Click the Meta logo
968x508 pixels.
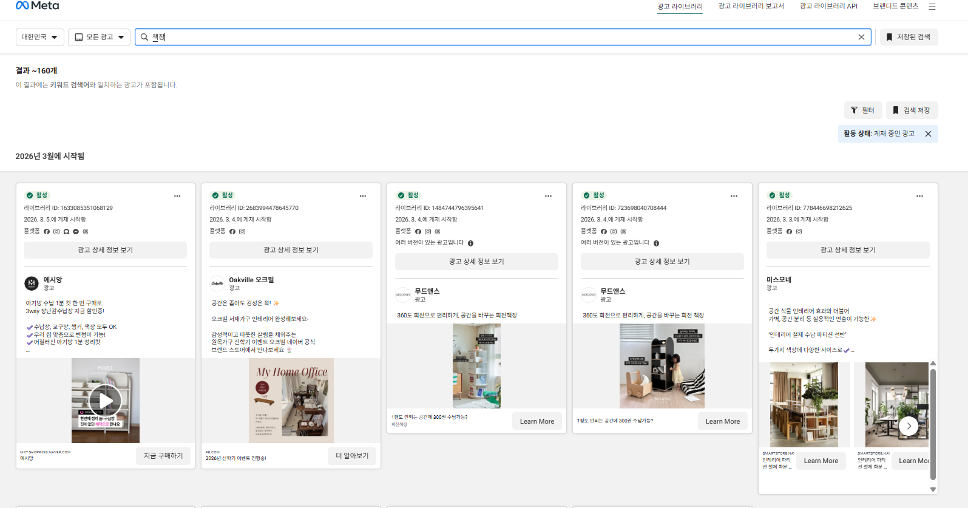(37, 5)
